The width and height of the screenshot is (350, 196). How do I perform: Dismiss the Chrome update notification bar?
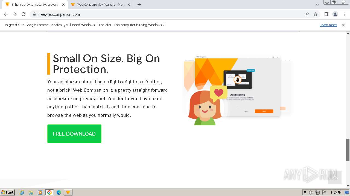pyautogui.click(x=343, y=25)
